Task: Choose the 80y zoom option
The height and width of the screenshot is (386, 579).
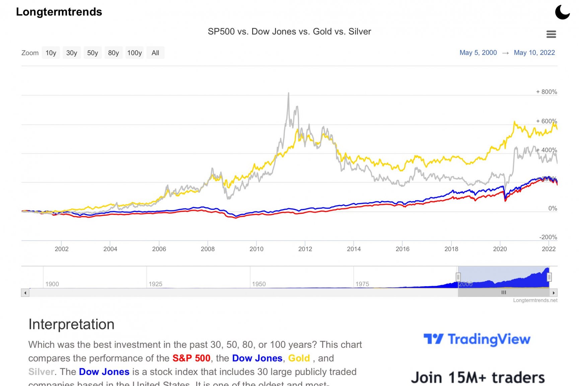Action: [114, 53]
